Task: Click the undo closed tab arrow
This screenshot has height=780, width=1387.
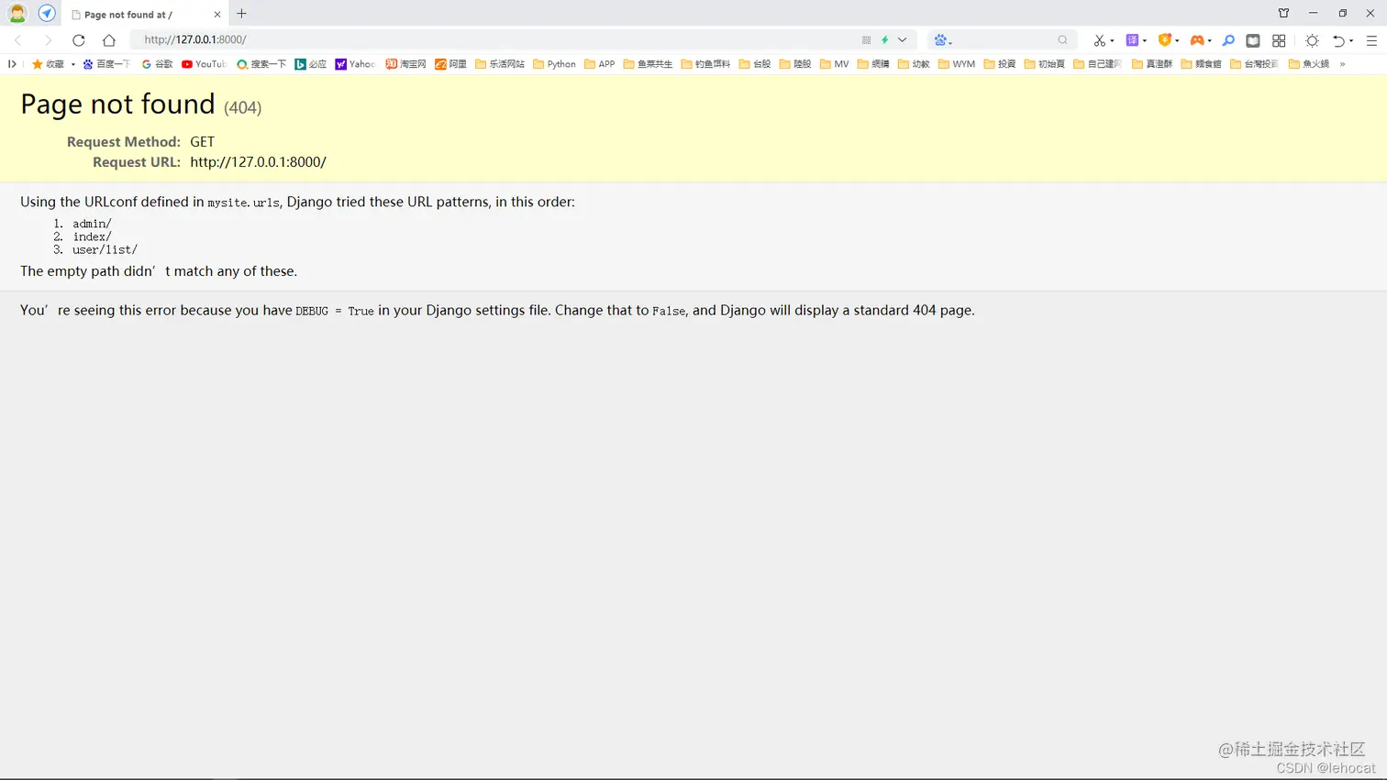Action: (x=1338, y=40)
